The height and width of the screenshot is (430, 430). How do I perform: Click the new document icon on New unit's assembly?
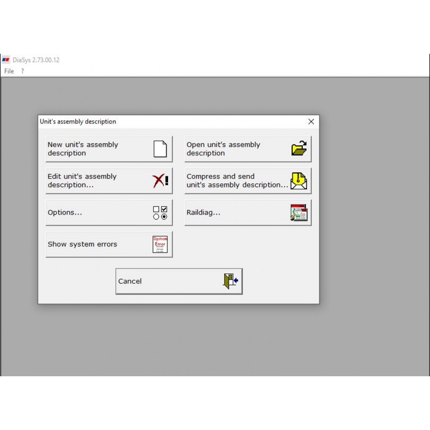[x=160, y=148]
